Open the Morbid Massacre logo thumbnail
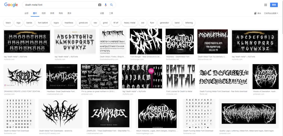This screenshot has width=283, height=136. pyautogui.click(x=157, y=114)
